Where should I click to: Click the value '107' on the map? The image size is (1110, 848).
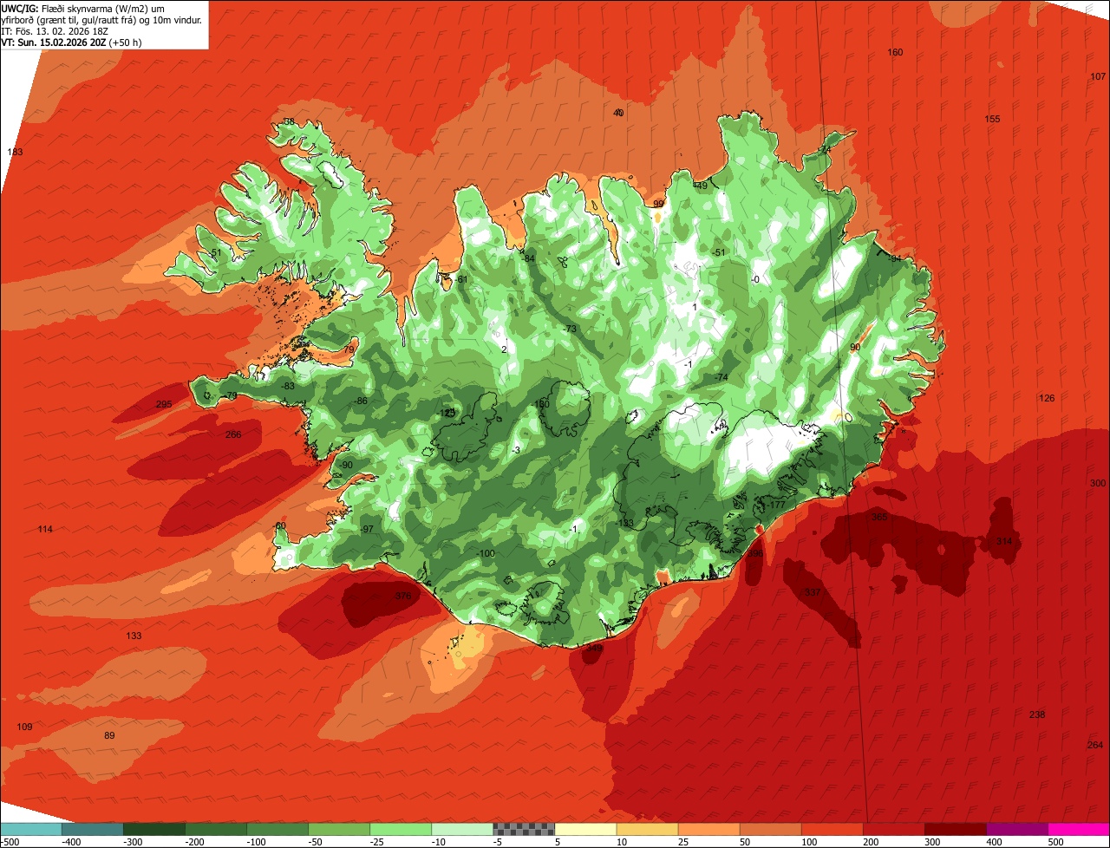click(1098, 77)
